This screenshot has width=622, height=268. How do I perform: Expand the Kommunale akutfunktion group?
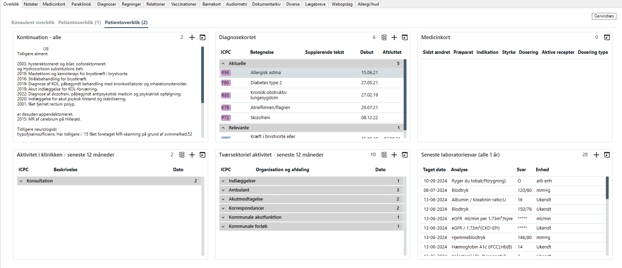click(223, 217)
